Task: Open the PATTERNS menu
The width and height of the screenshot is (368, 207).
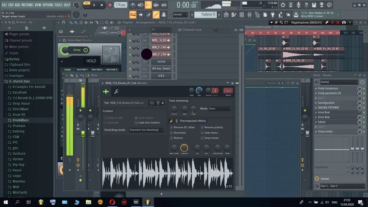Action: pos(27,5)
